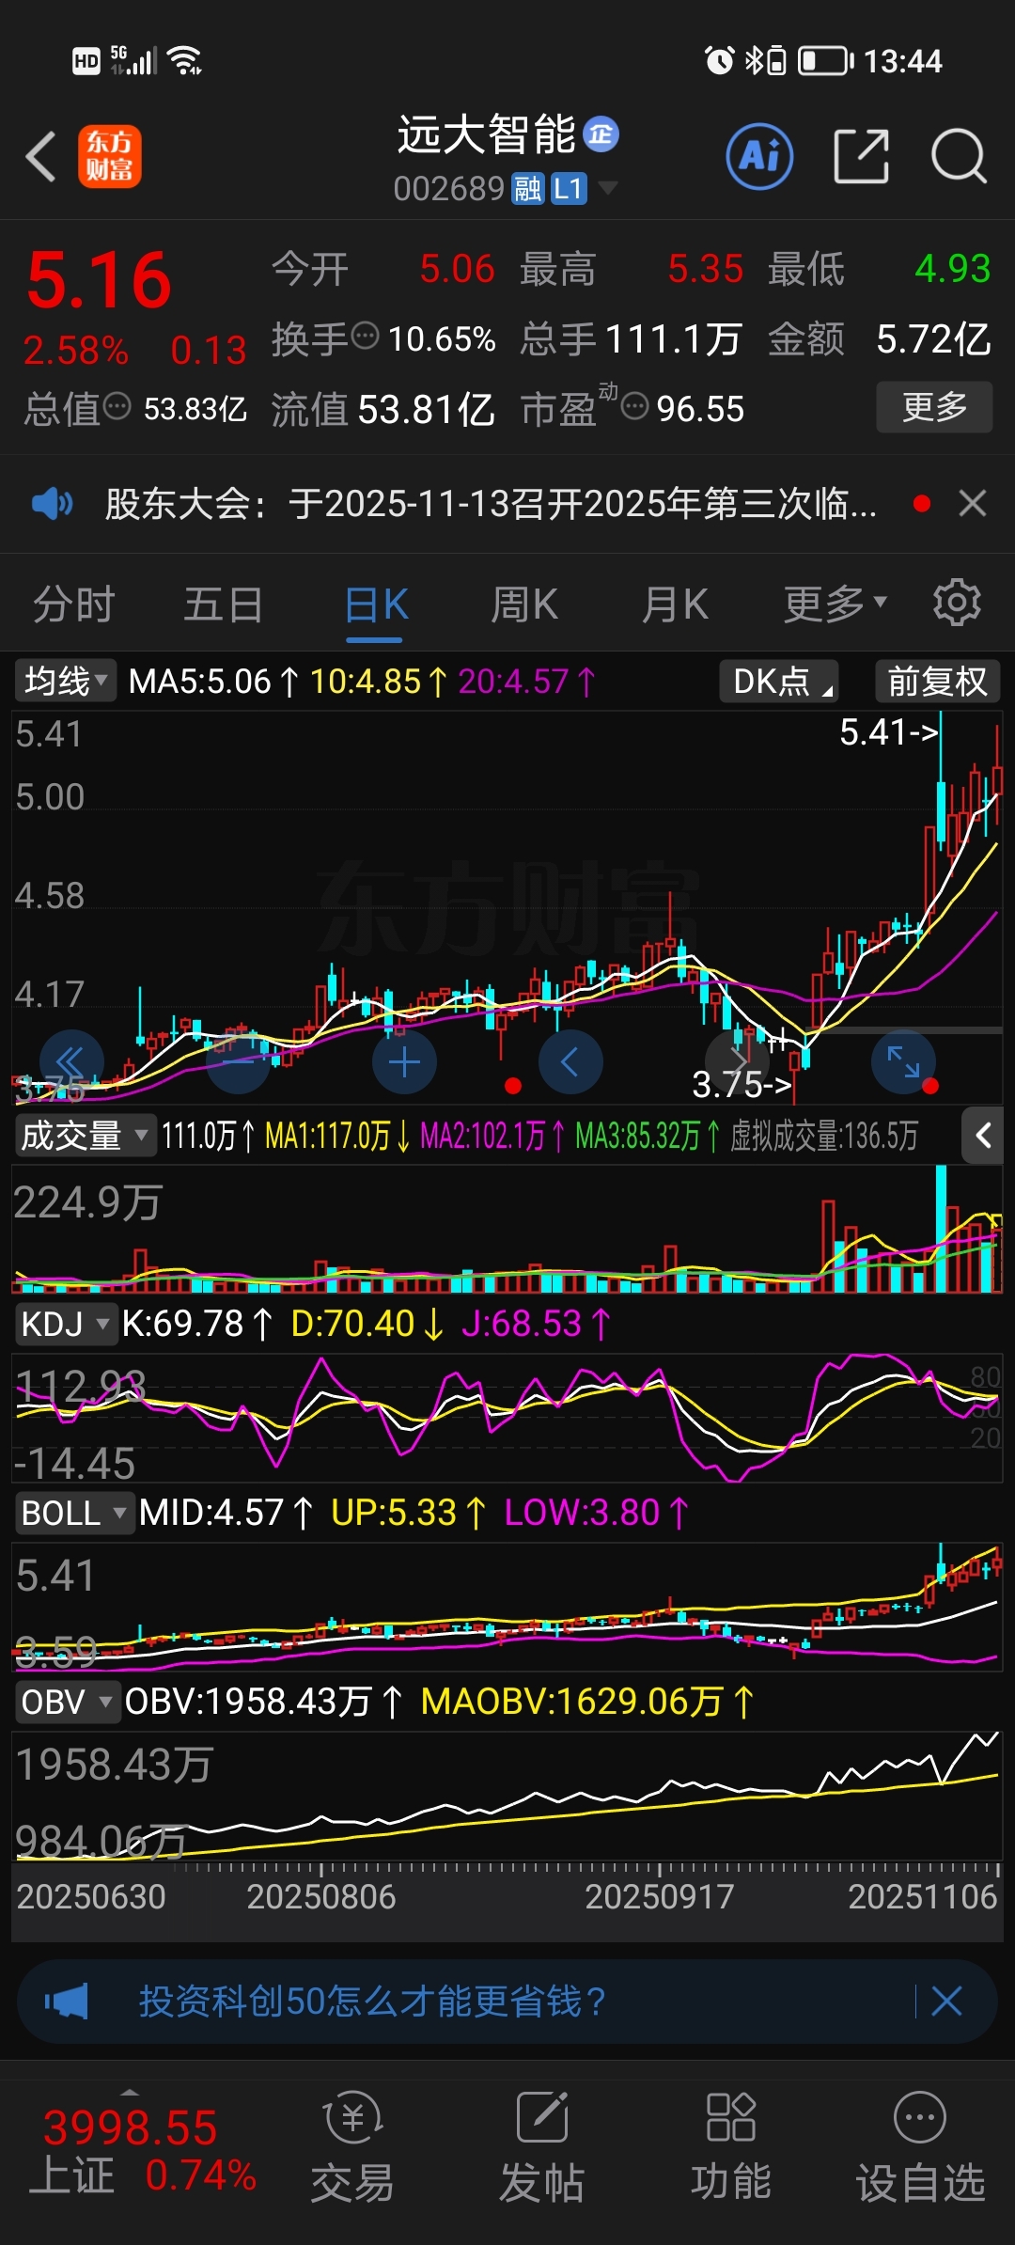Tap the speaker announcement icon
This screenshot has width=1015, height=2245.
click(53, 504)
